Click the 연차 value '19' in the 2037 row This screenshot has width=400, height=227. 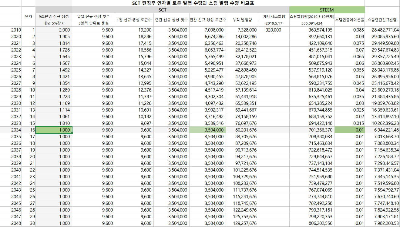click(x=29, y=150)
